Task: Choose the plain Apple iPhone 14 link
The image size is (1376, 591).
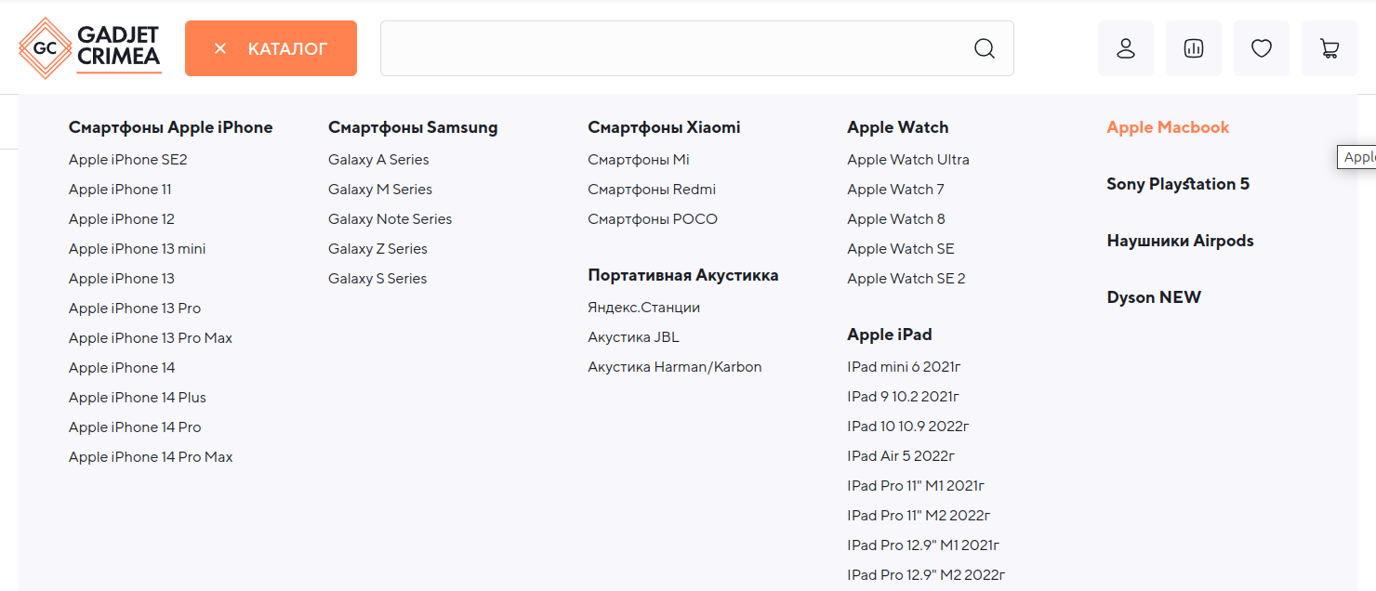Action: tap(122, 368)
